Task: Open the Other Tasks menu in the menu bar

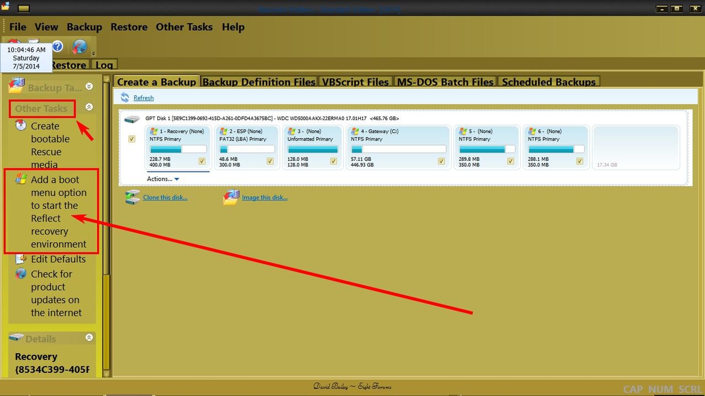Action: click(x=184, y=27)
